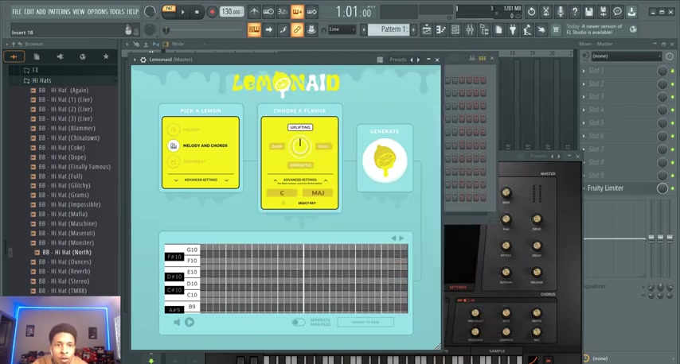Click the plus button beside Pattern 1
Image resolution: width=680 pixels, height=364 pixels.
413,29
